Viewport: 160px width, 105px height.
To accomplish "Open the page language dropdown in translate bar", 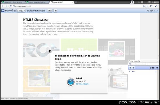I will (21, 11).
